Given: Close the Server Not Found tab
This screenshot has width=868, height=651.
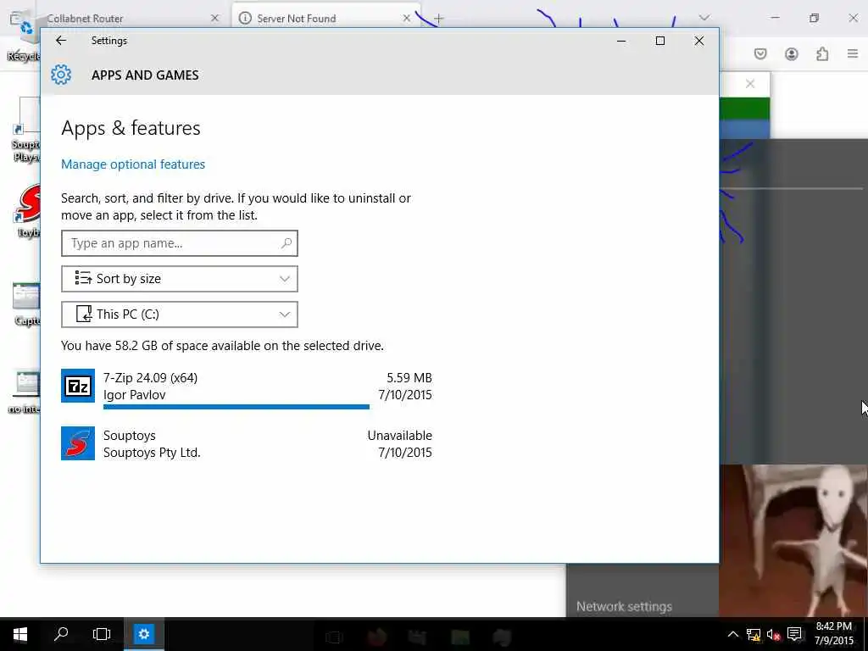Looking at the screenshot, I should (406, 19).
